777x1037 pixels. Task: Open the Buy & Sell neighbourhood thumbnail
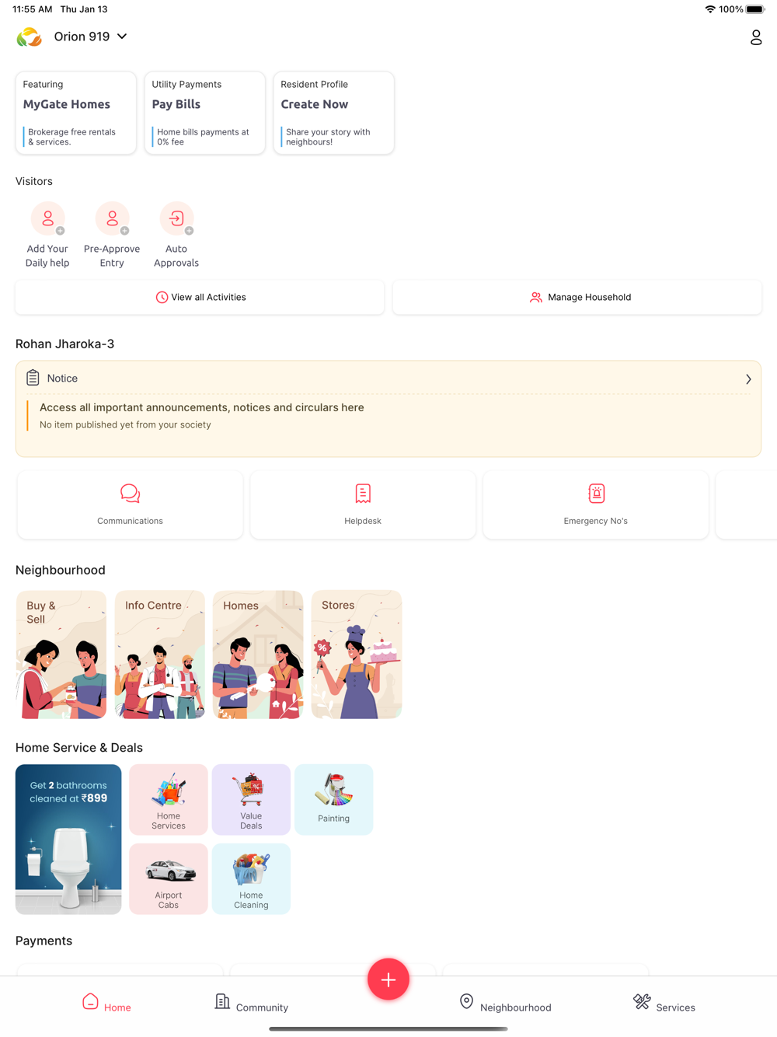(x=61, y=655)
